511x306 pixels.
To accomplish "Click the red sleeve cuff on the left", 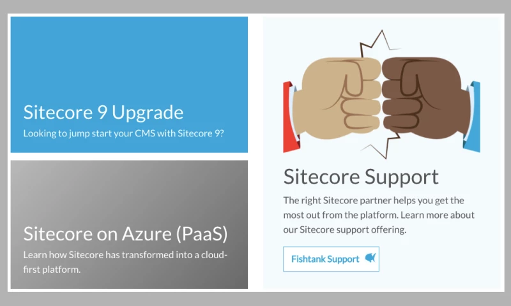I will click(x=287, y=116).
